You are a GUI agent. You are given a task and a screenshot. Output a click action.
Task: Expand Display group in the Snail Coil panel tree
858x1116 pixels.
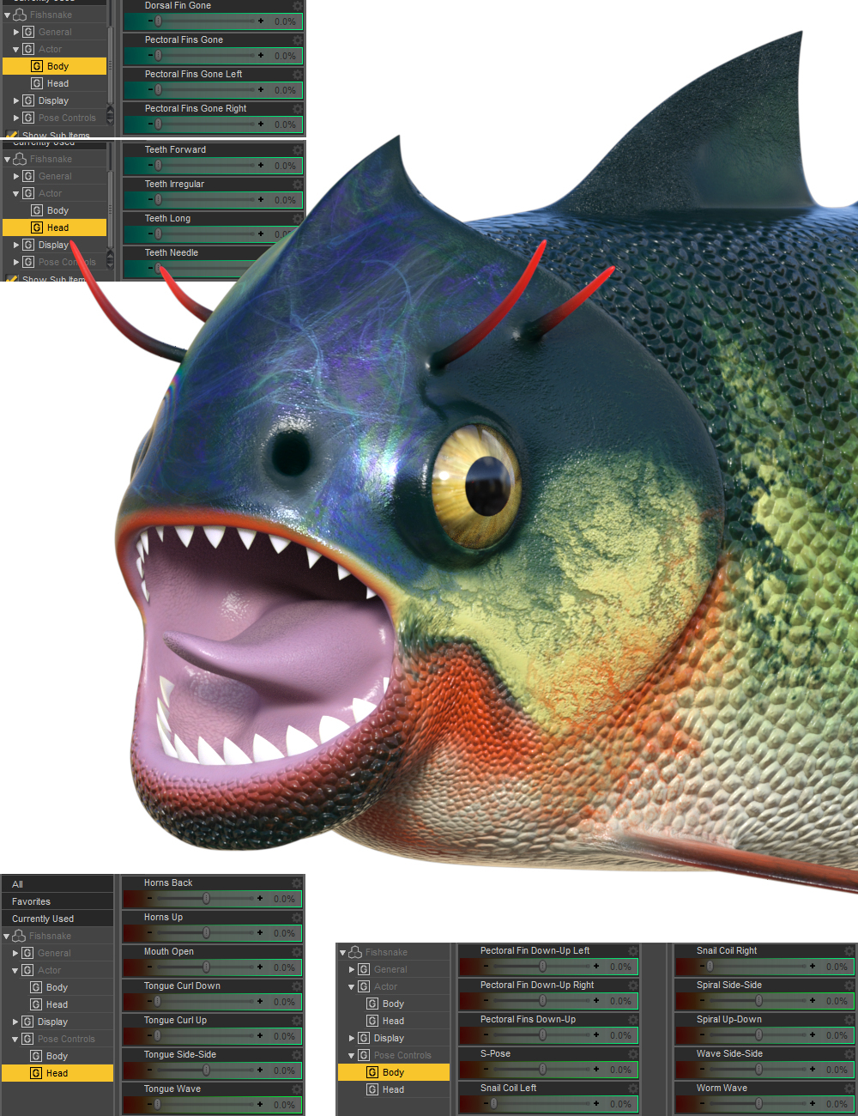352,1038
